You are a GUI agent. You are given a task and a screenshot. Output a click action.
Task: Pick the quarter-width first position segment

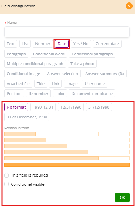[x=20, y=134]
